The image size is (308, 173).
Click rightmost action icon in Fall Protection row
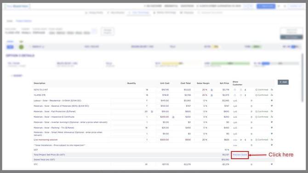pyautogui.click(x=272, y=111)
